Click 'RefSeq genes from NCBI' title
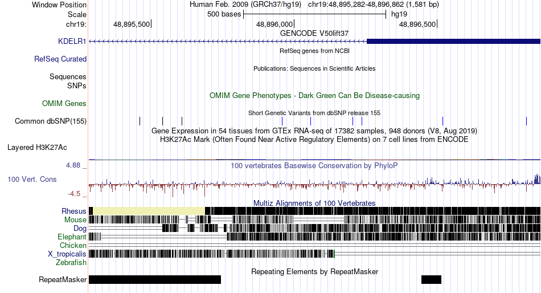 point(314,51)
